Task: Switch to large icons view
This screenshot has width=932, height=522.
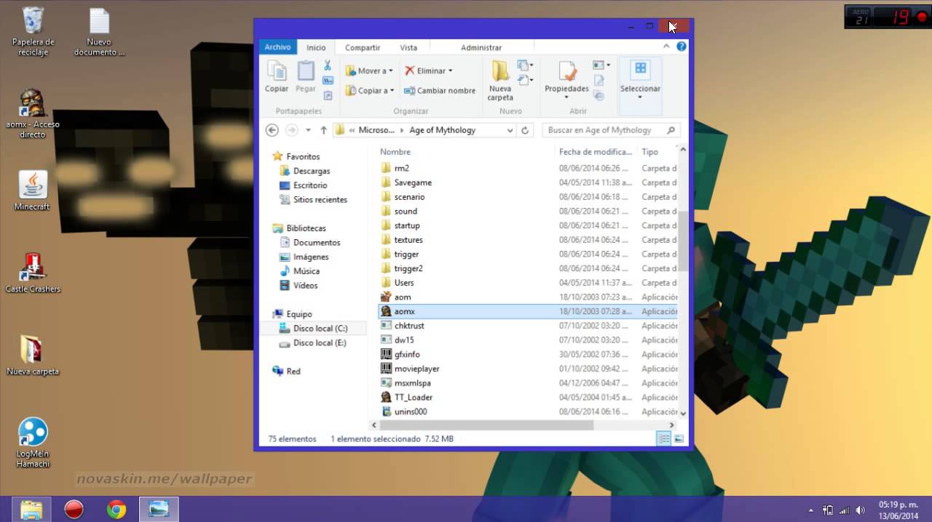Action: coord(679,439)
